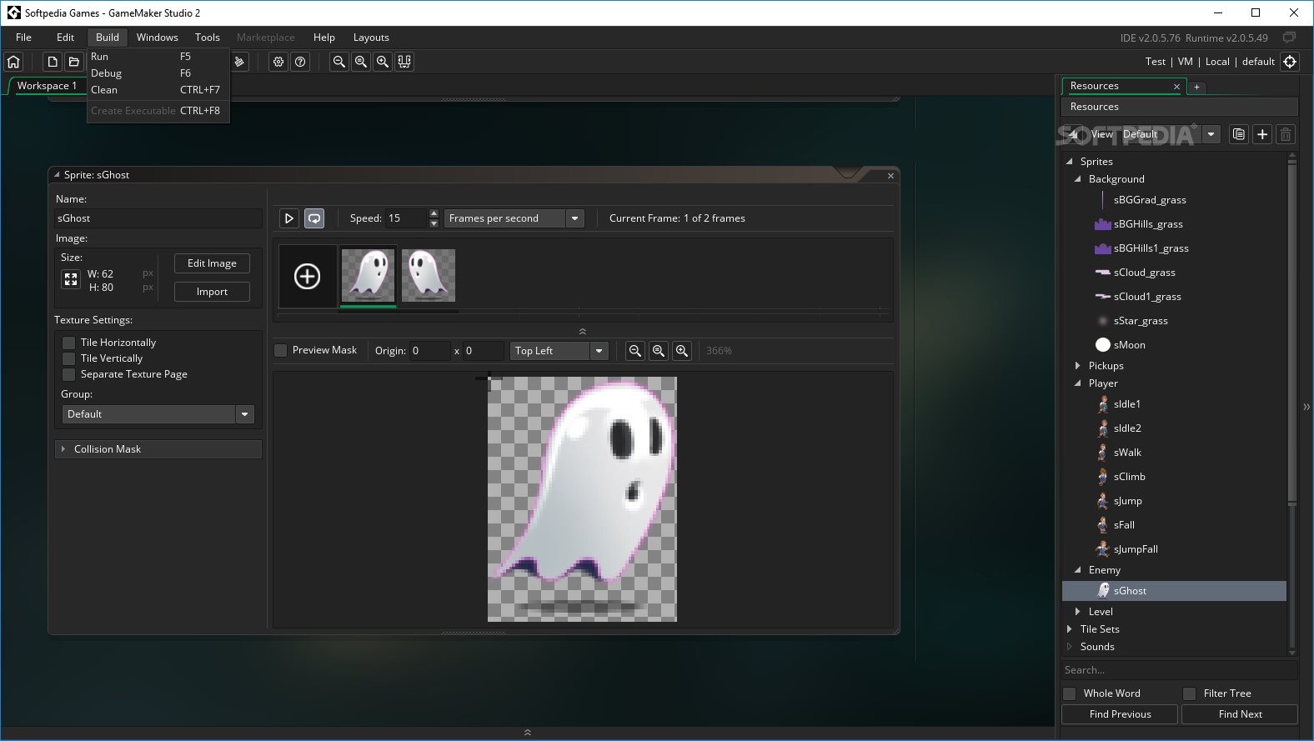Collapse the Player folder
1314x741 pixels.
[1077, 383]
